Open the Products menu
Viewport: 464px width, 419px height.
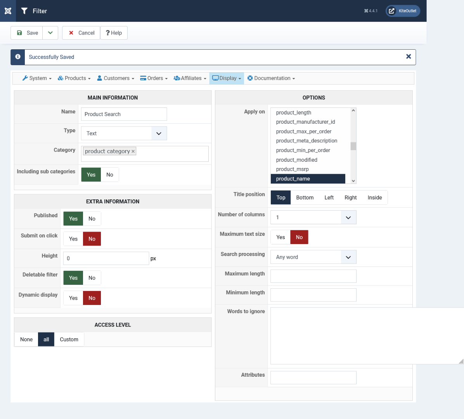74,78
